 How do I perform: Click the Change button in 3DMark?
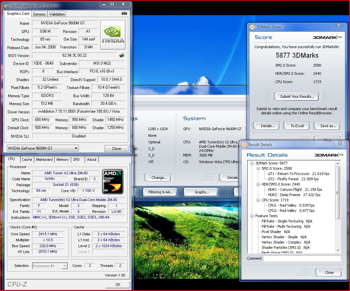pos(159,178)
